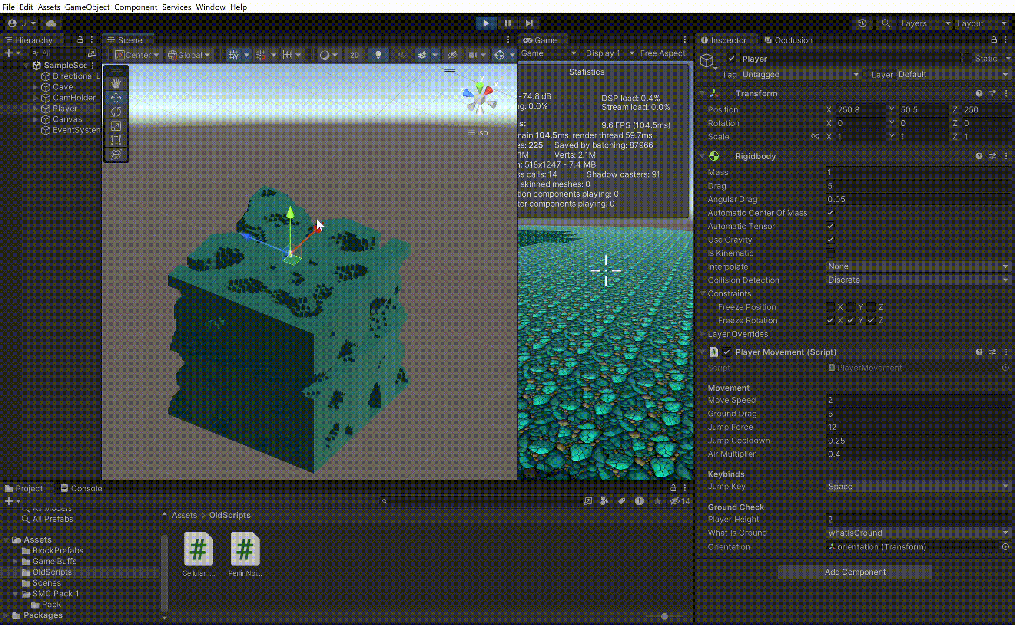Select the Rect transform tool
This screenshot has height=625, width=1015.
pyautogui.click(x=116, y=140)
